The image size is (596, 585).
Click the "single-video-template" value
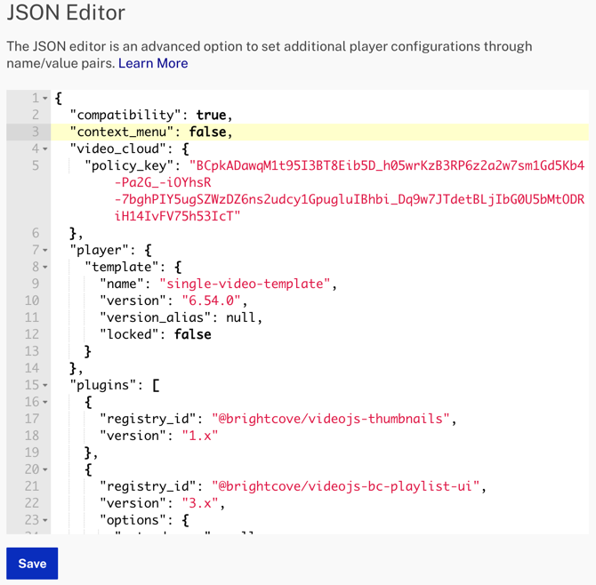[x=245, y=284]
